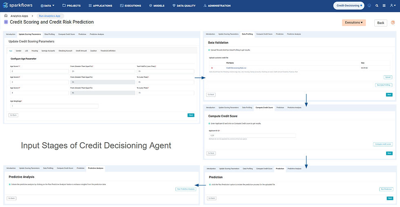Click the Run Predictive Analysis button
Viewport: 400px width, 207px height.
point(186,189)
